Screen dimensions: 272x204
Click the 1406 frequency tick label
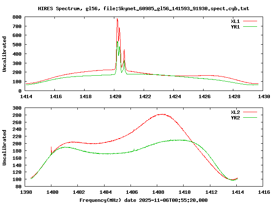(x=132, y=192)
